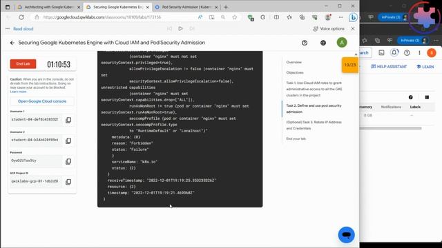Click the browser extensions icon

(x=262, y=17)
